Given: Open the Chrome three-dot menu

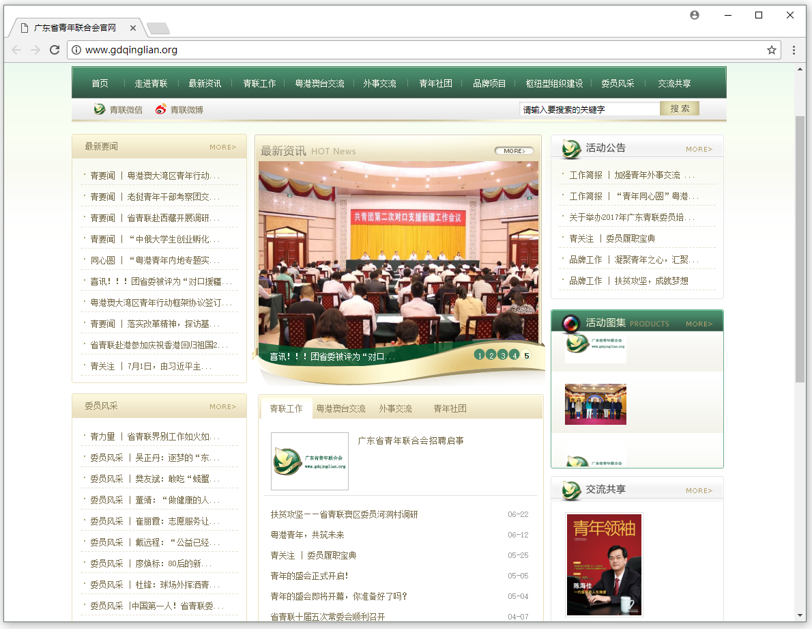Looking at the screenshot, I should click(794, 50).
